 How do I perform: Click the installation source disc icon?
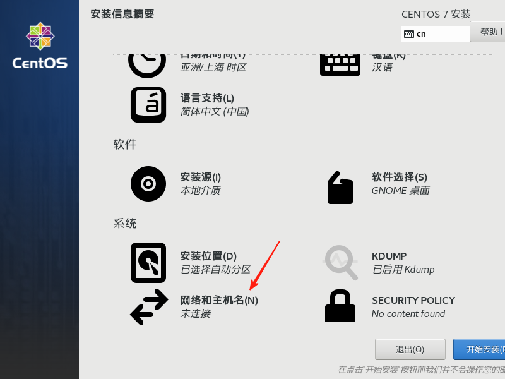pyautogui.click(x=148, y=184)
